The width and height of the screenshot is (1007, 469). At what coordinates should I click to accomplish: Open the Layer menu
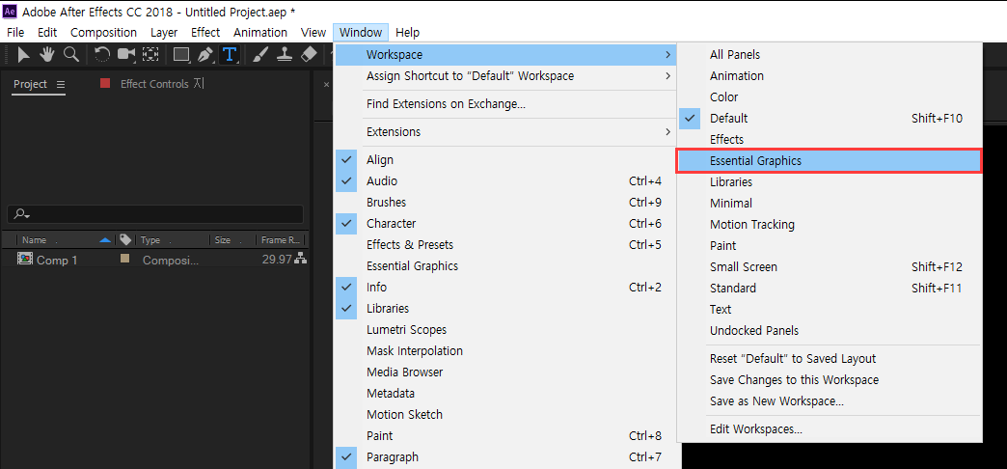(x=164, y=32)
